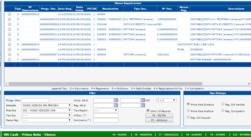The height and width of the screenshot is (137, 251).
Task: Click horizontal scrollbar thumb under the table
Action: click(x=105, y=84)
